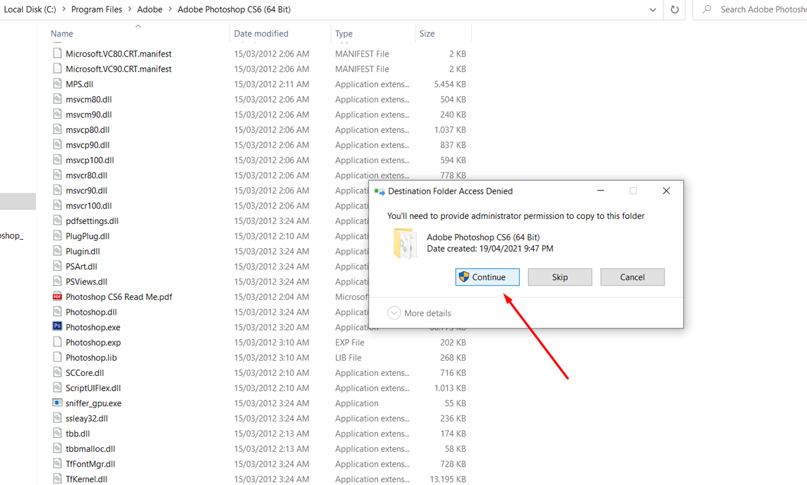Select the tbbmalloc.dll file name
This screenshot has height=485, width=807.
tap(90, 448)
